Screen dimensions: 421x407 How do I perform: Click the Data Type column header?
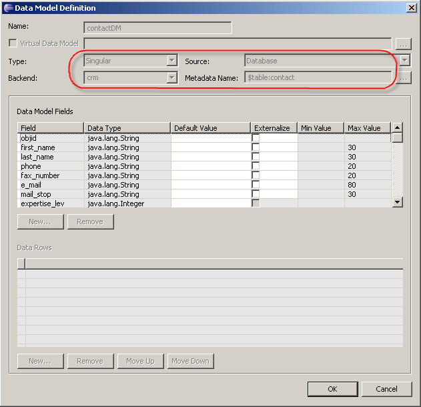(x=127, y=128)
